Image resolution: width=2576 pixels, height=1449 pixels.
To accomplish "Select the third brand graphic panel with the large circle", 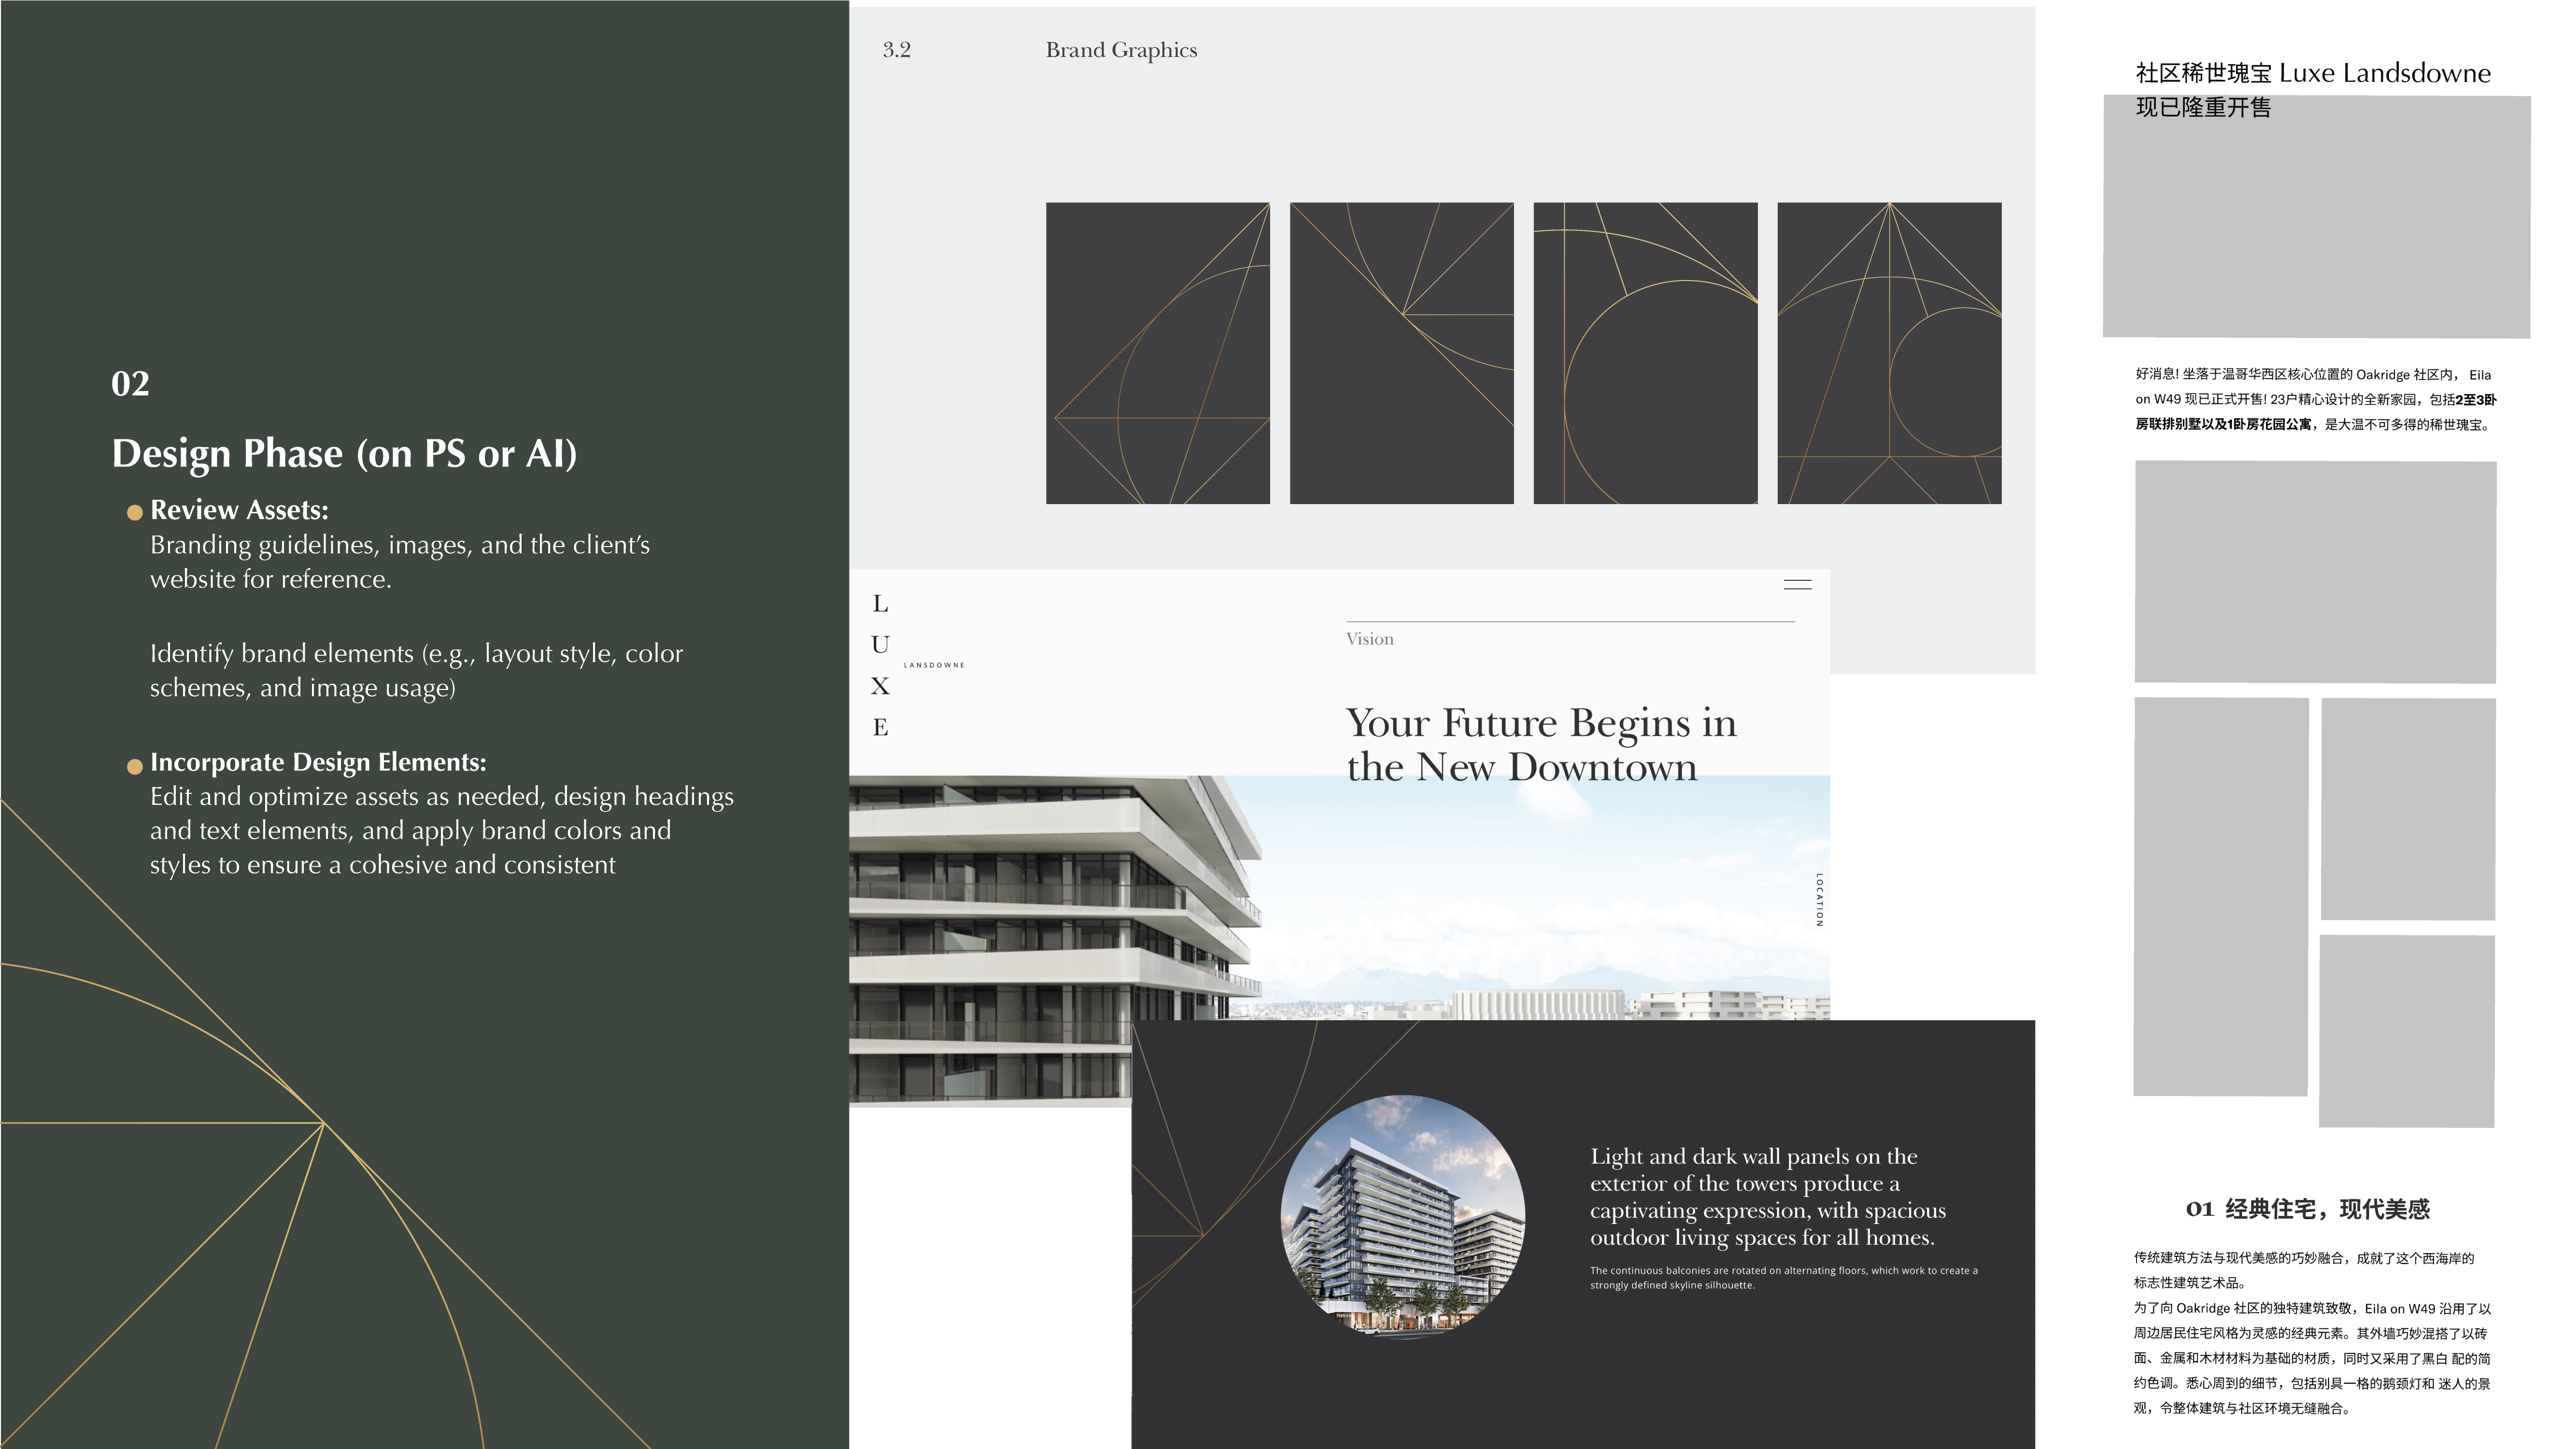I will coord(1645,353).
